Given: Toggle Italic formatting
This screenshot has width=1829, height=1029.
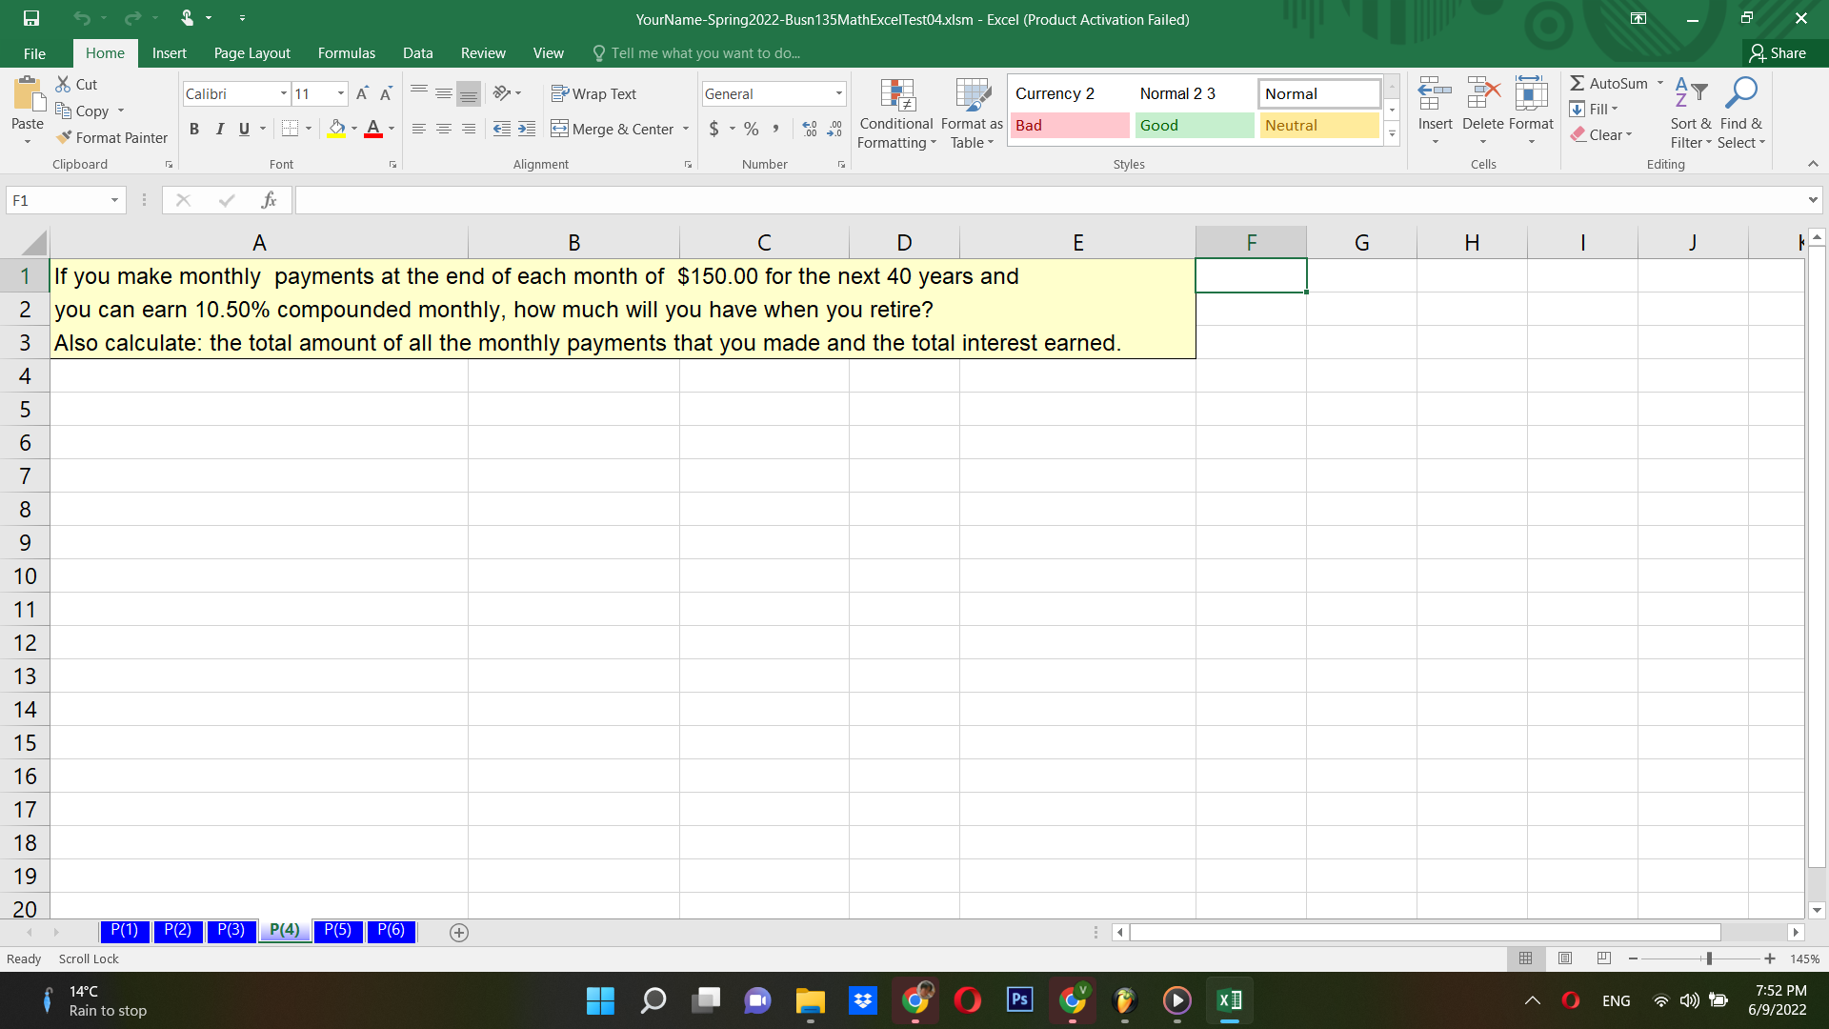Looking at the screenshot, I should [219, 129].
